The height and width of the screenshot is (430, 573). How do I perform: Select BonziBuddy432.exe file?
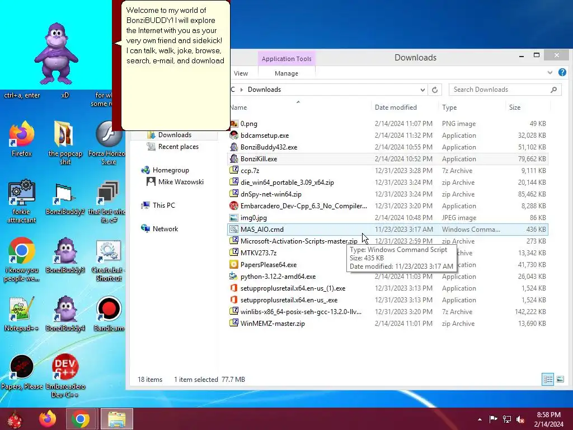[x=388, y=147]
